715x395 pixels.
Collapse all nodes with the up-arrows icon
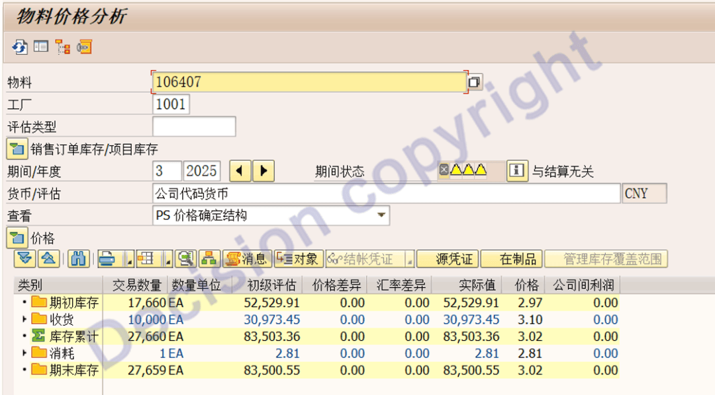pyautogui.click(x=50, y=259)
